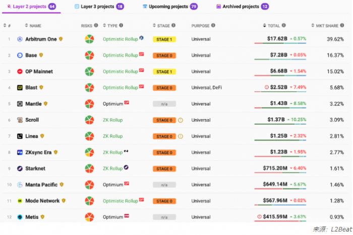The height and width of the screenshot is (235, 353).
Task: Open the Mantle project link
Action: [33, 104]
